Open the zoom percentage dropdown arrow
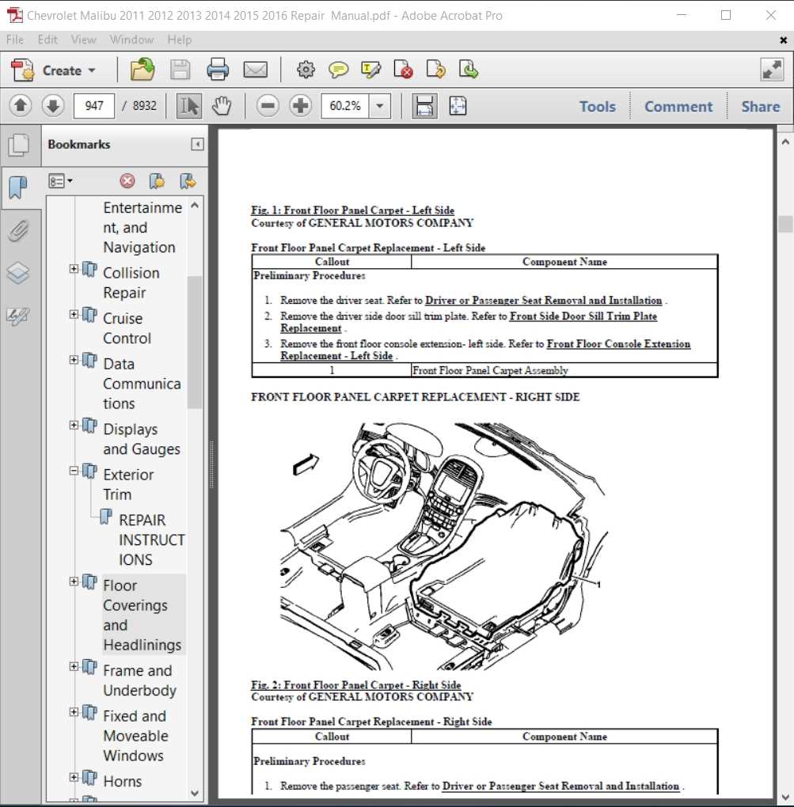Viewport: 794px width, 807px height. pyautogui.click(x=379, y=106)
